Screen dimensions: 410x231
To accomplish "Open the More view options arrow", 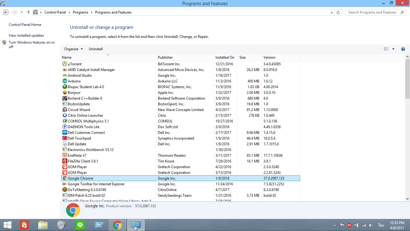I will [393, 49].
